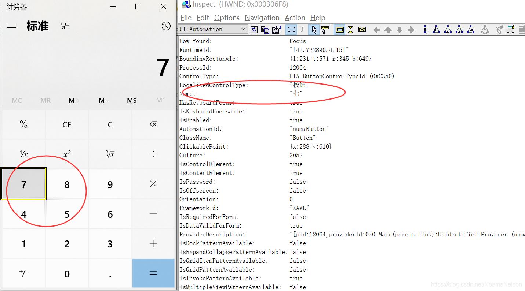Click the divide key in Calculator
The height and width of the screenshot is (291, 525).
[153, 154]
